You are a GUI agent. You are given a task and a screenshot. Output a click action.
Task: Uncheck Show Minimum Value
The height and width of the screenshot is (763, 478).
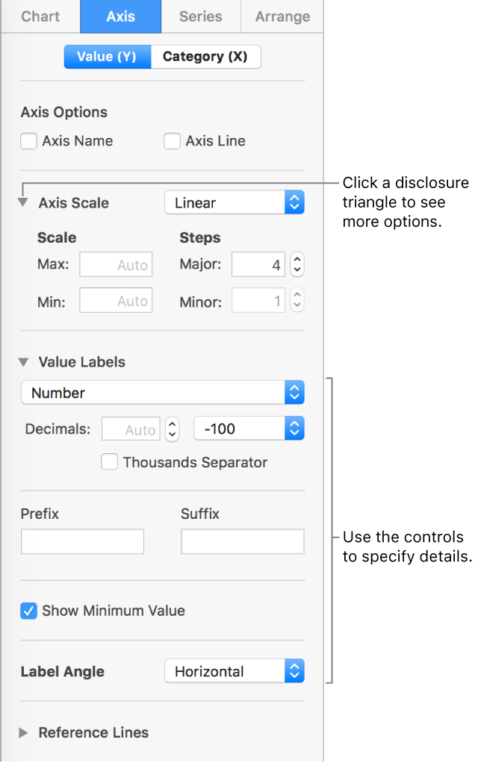[28, 611]
